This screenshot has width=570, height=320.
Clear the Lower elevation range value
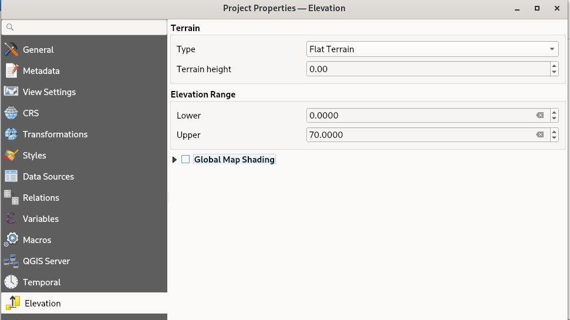[x=540, y=116]
